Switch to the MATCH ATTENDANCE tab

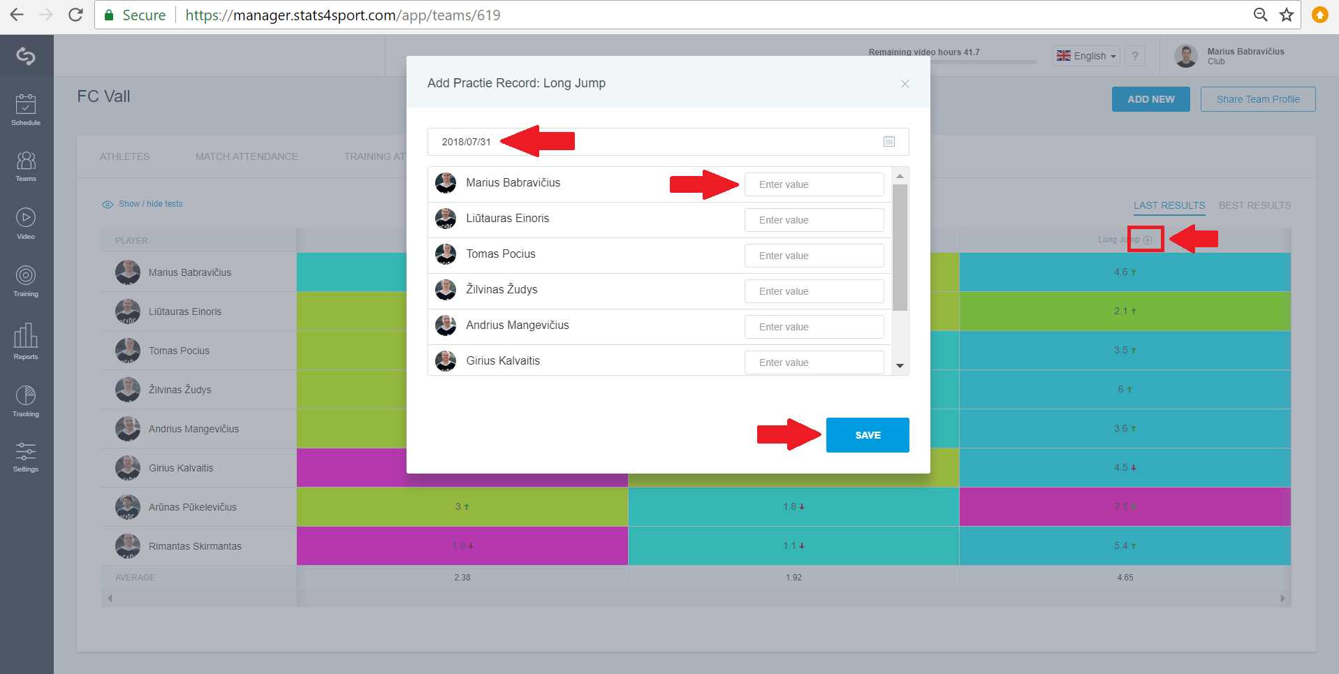point(247,156)
